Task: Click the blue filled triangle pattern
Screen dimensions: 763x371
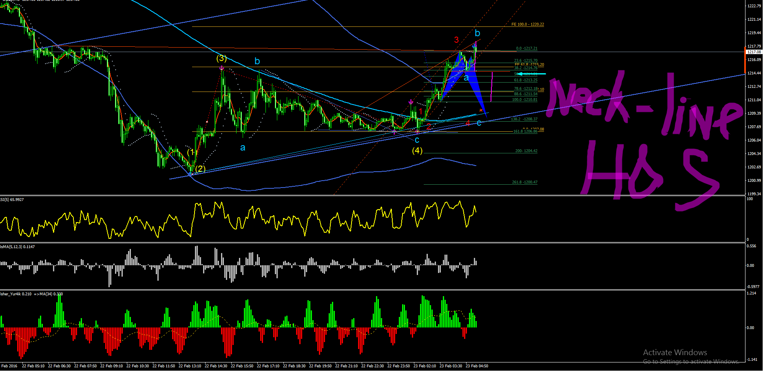Action: pos(465,79)
